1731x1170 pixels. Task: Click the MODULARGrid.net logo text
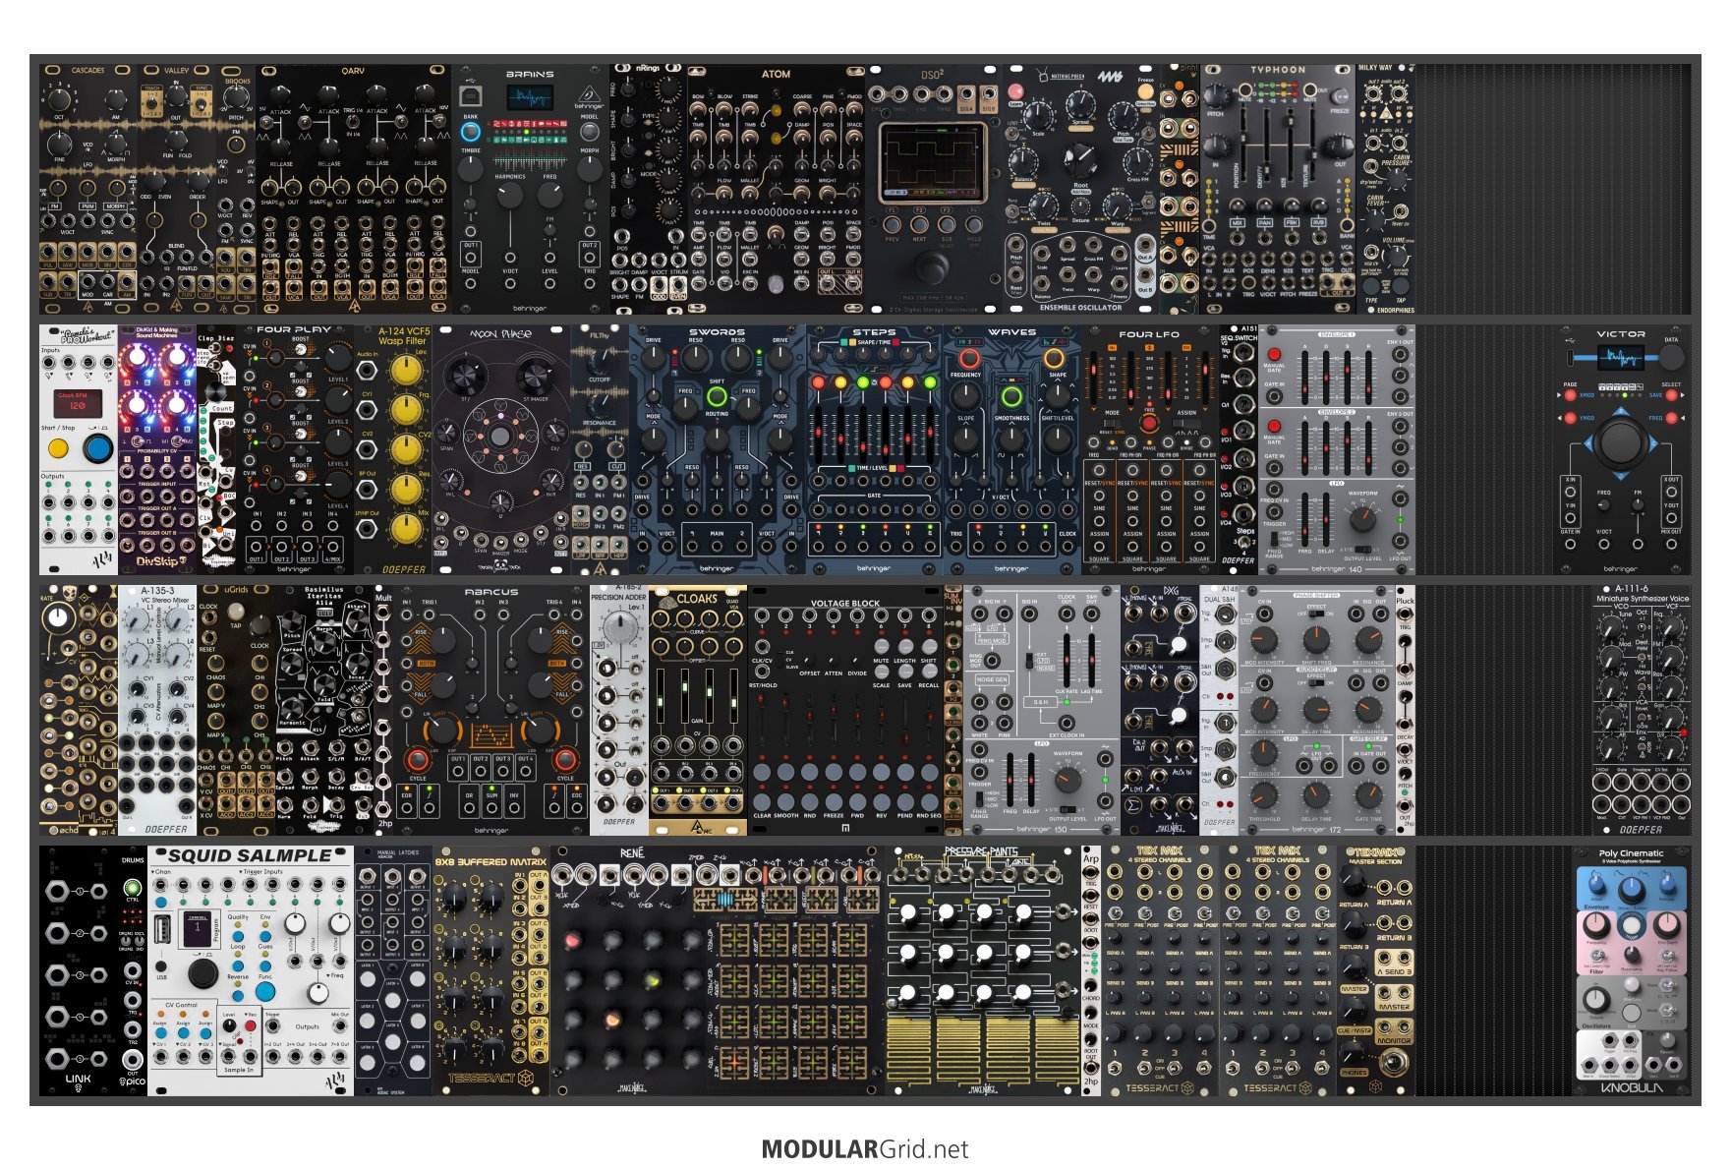865,1149
